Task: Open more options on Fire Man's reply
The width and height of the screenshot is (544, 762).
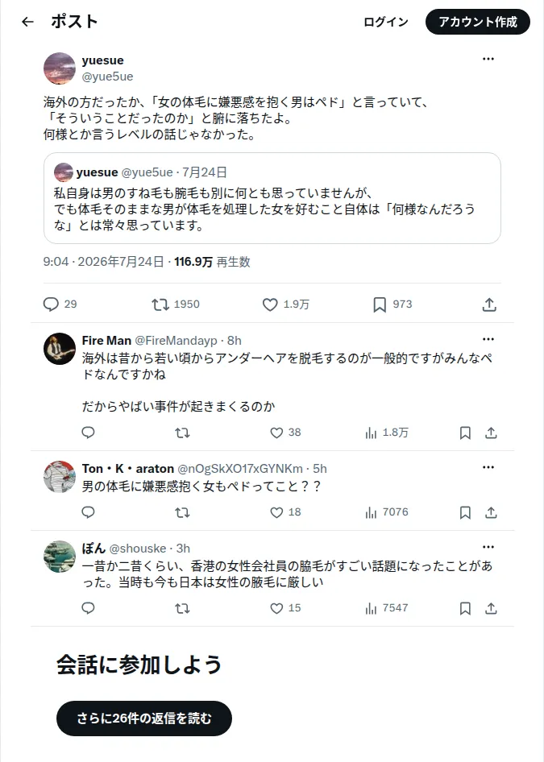Action: point(488,339)
